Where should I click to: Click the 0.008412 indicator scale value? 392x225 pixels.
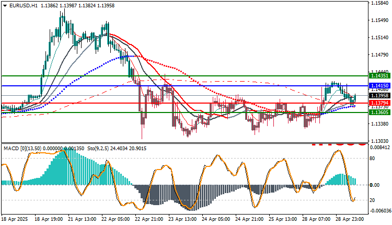[x=380, y=148]
